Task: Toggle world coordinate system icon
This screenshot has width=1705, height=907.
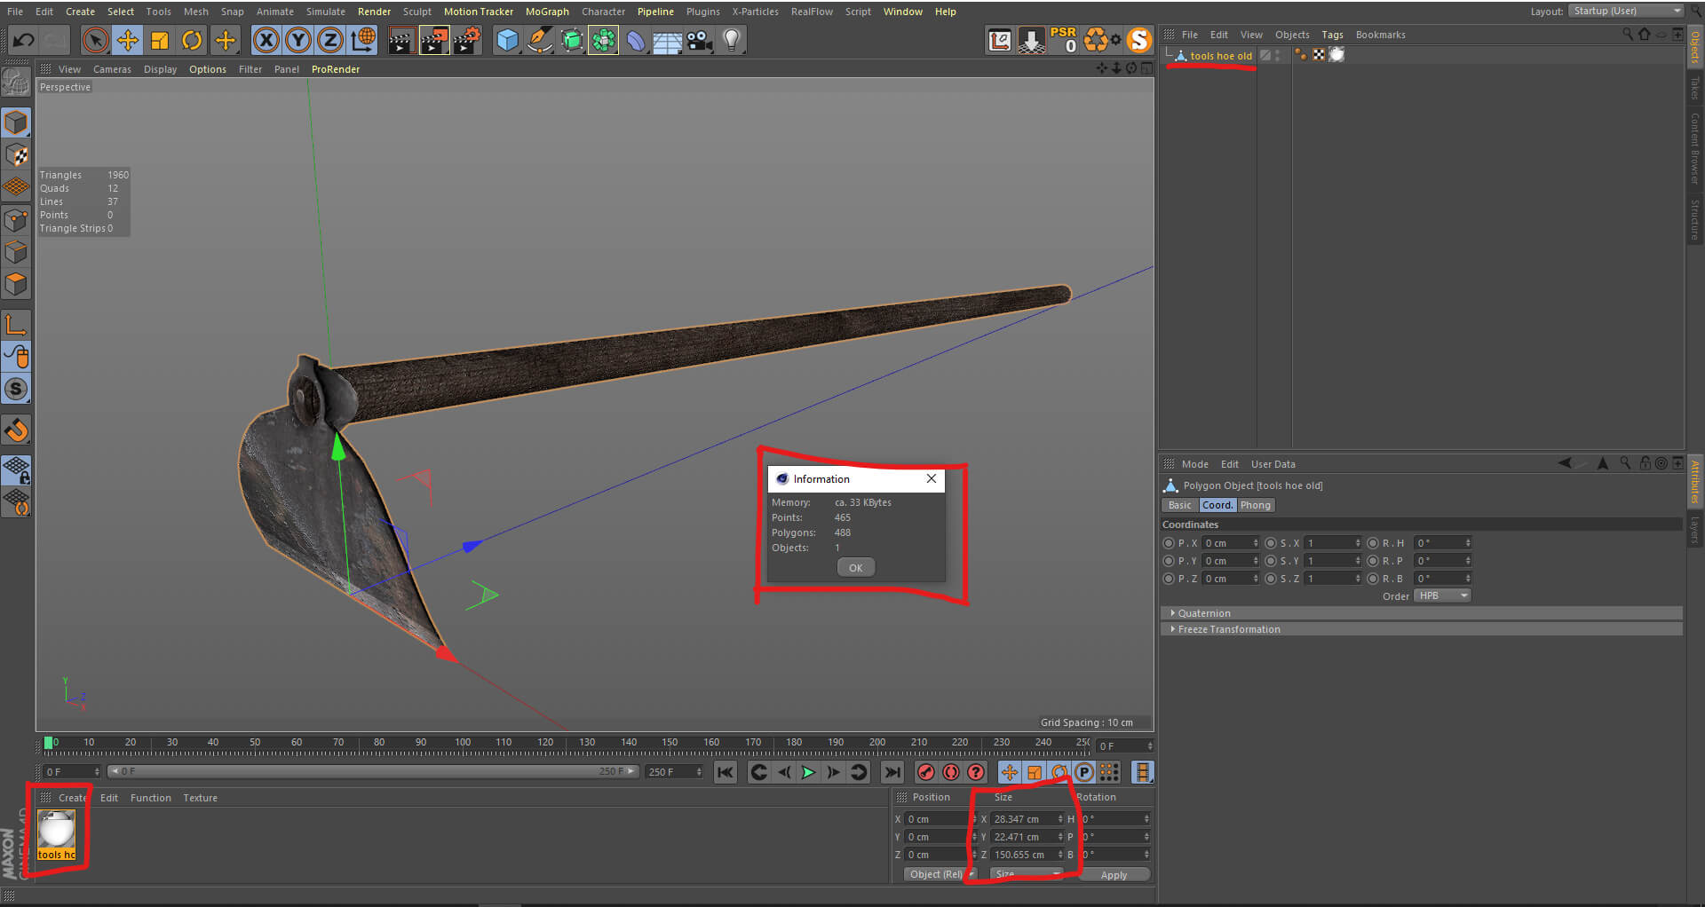Action: pyautogui.click(x=363, y=40)
